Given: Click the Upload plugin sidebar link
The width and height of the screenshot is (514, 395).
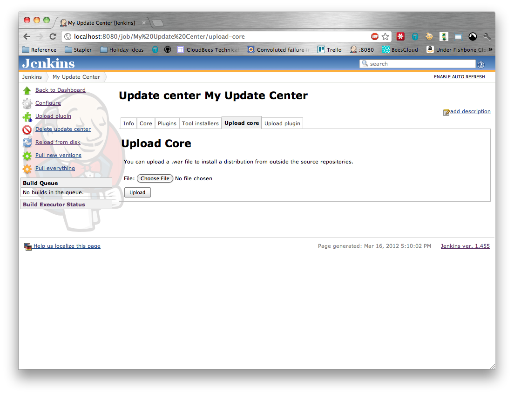Looking at the screenshot, I should 53,116.
